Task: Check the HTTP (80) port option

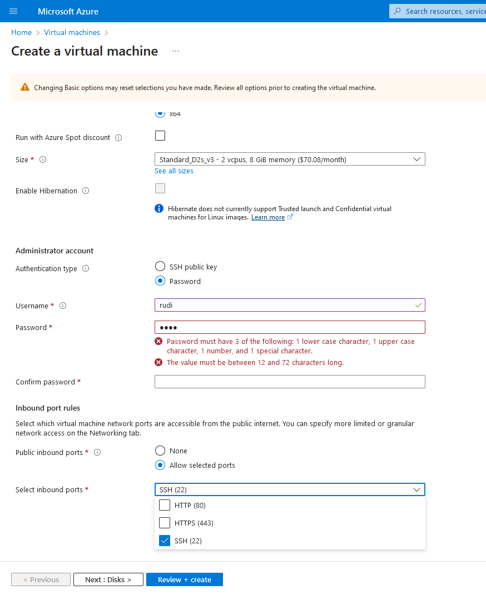Action: pos(165,505)
